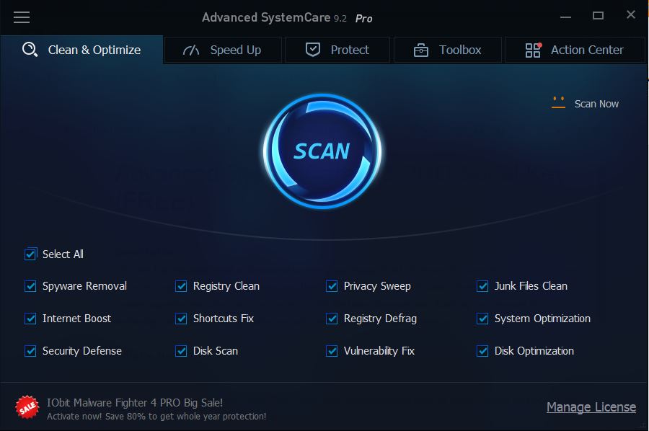
Task: Start the big SCAN button
Action: point(322,151)
